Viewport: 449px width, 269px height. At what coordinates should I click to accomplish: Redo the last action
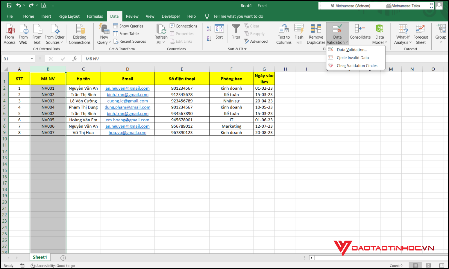pos(31,5)
